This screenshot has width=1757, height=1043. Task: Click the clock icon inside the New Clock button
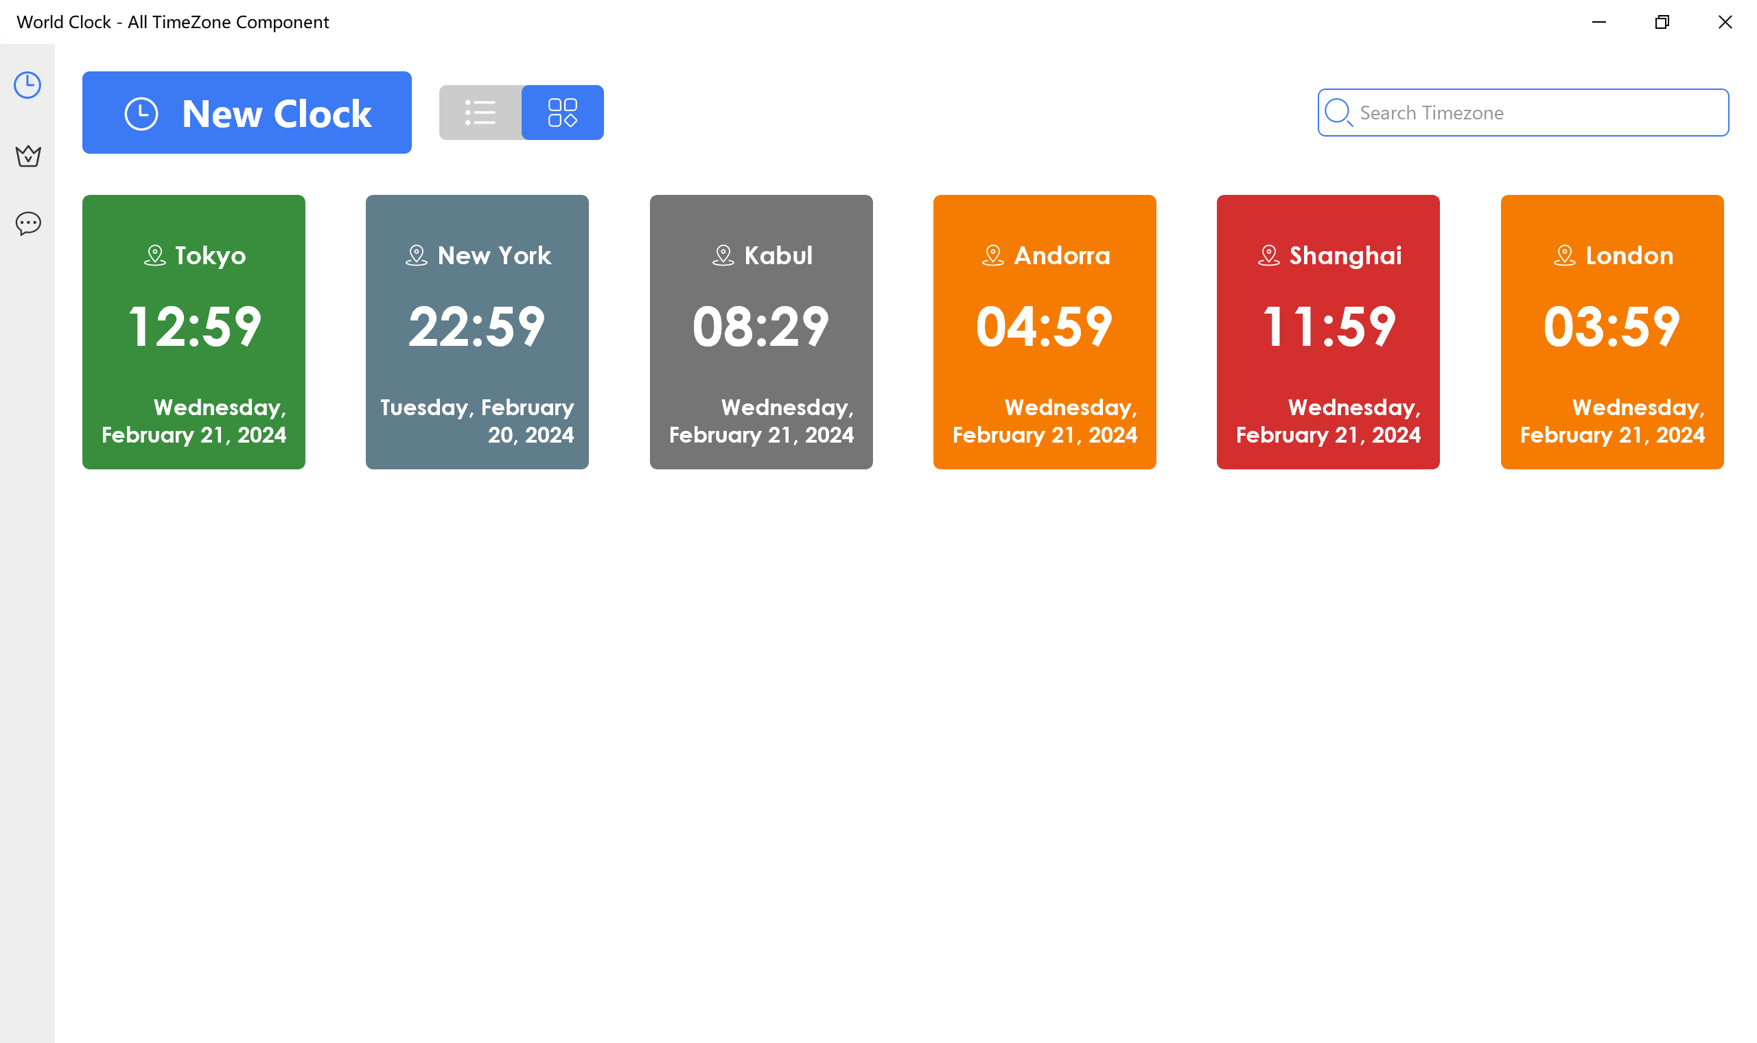pyautogui.click(x=141, y=113)
